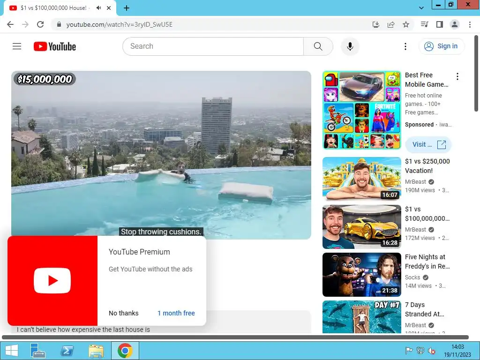
Task: Share this page icon
Action: point(390,24)
